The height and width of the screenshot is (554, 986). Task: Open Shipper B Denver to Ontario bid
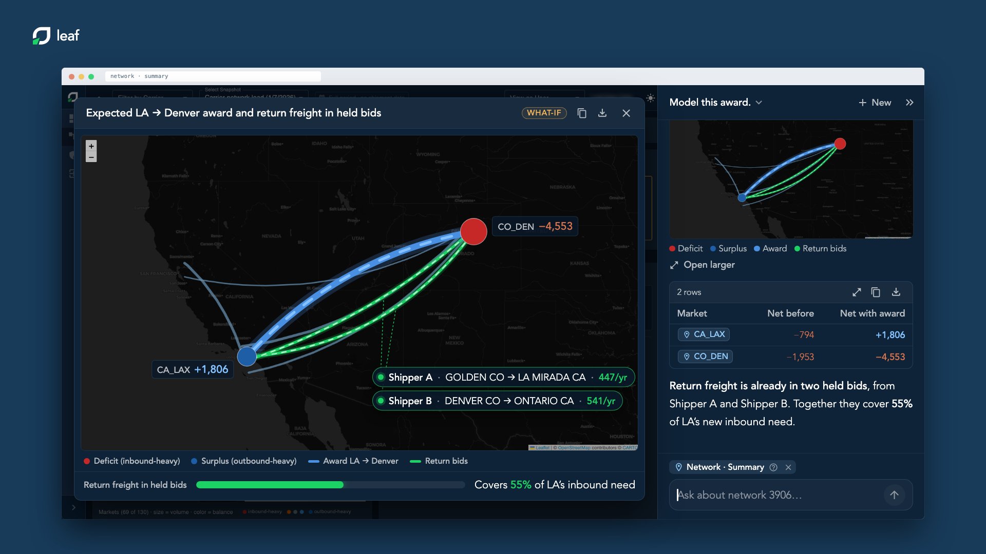497,401
